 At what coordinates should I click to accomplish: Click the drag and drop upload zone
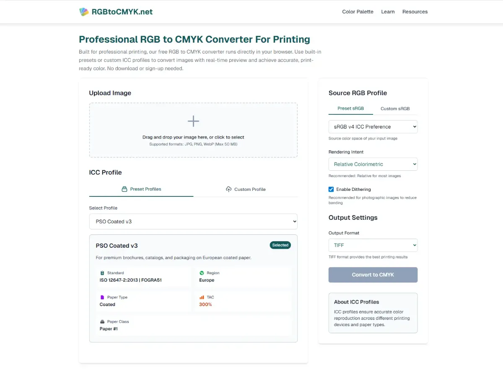(193, 130)
